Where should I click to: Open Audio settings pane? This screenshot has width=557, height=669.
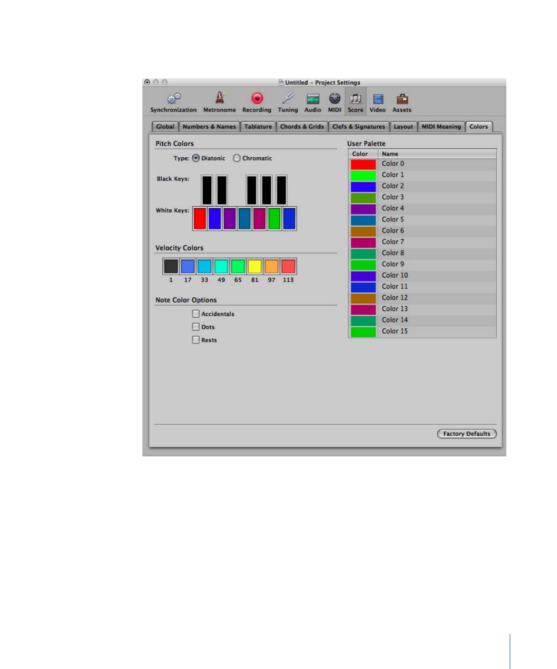[312, 103]
